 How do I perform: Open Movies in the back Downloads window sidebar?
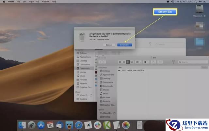coord(81,72)
